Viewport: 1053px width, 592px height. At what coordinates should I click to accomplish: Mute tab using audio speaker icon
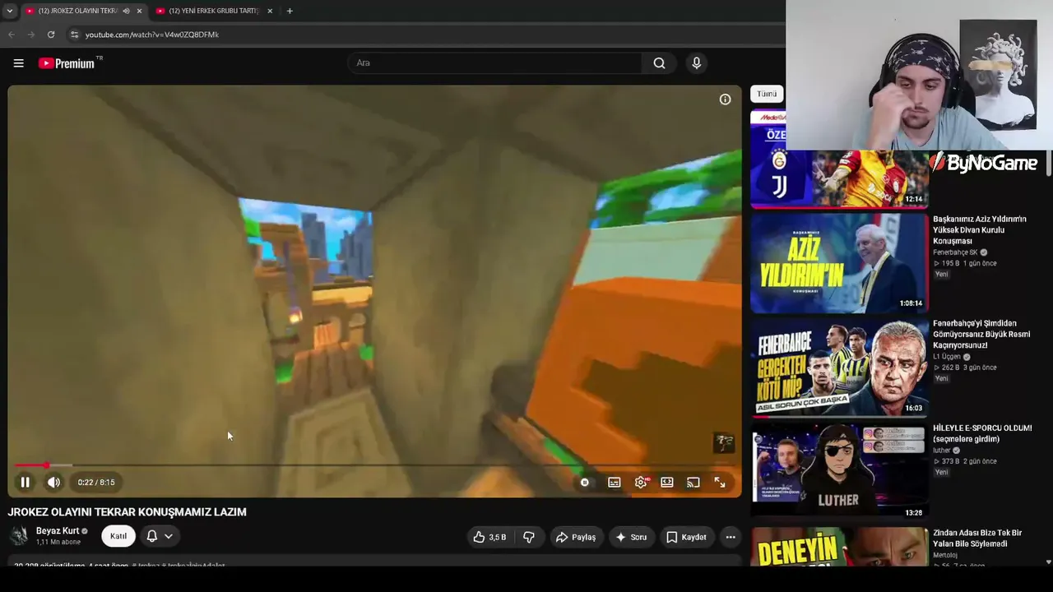click(126, 11)
